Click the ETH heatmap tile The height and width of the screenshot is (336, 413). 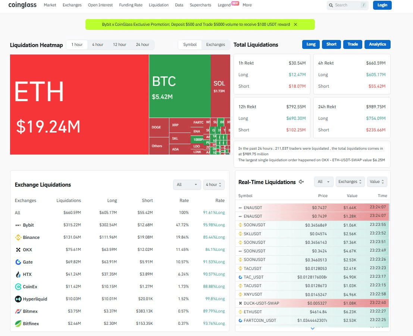(79, 105)
